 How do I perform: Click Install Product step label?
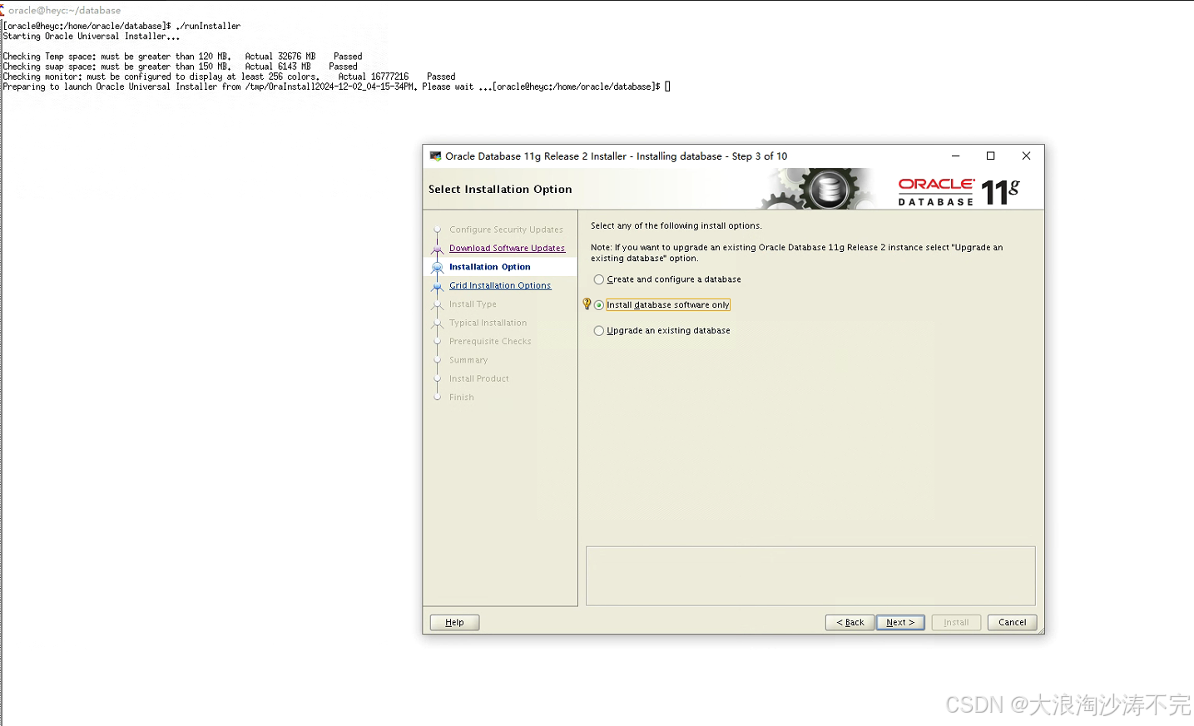tap(478, 378)
